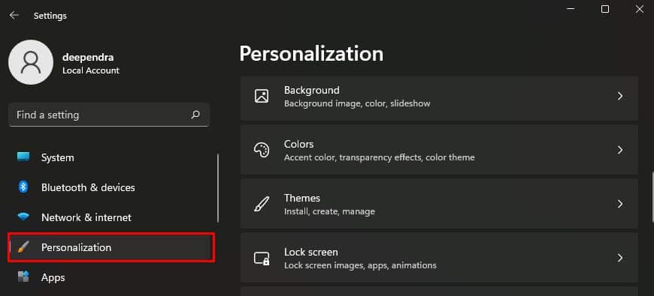Click the search magnifier icon
This screenshot has height=296, width=654.
click(195, 115)
